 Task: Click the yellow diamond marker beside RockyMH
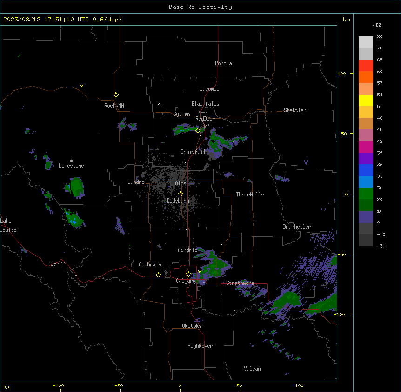coord(116,95)
